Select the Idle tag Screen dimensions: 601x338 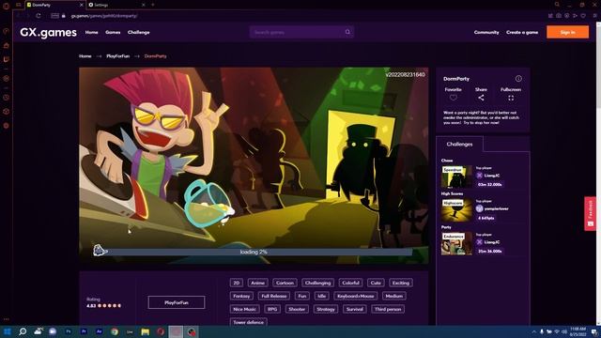321,296
